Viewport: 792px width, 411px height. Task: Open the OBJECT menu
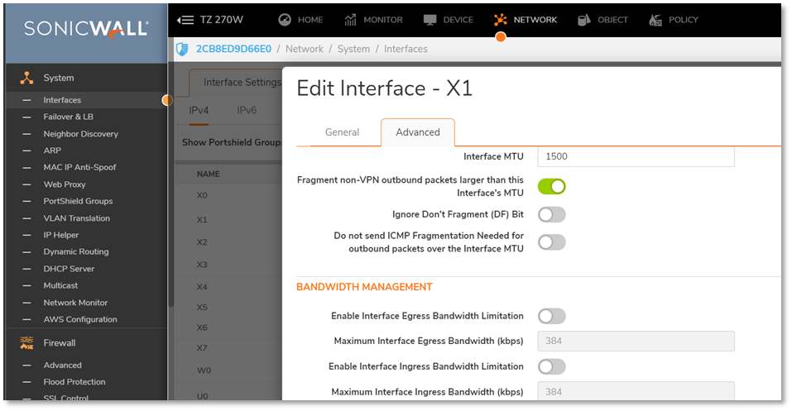[x=612, y=20]
